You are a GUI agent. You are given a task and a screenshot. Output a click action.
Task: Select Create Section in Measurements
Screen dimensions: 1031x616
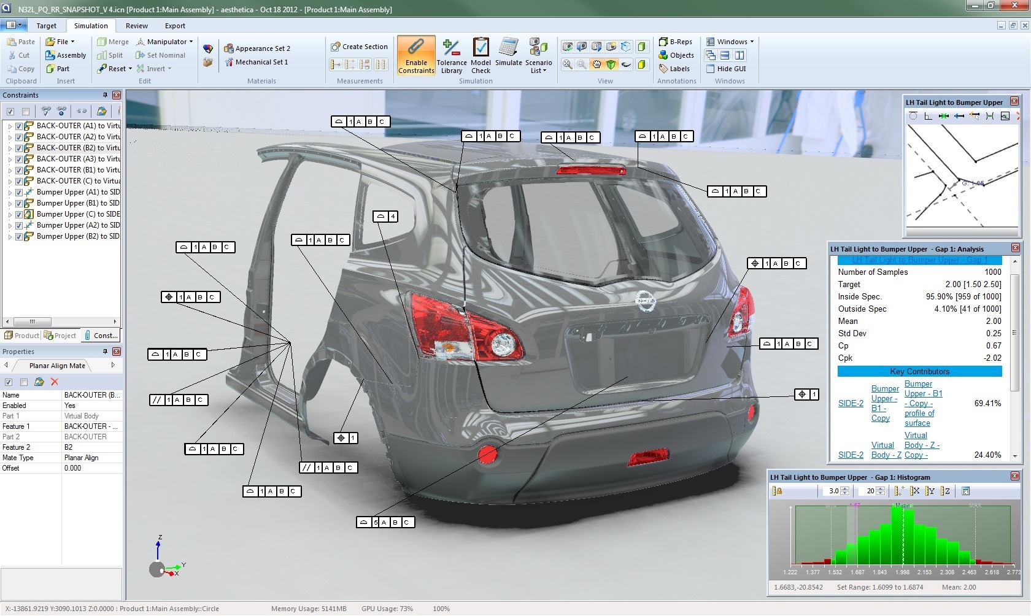[359, 47]
